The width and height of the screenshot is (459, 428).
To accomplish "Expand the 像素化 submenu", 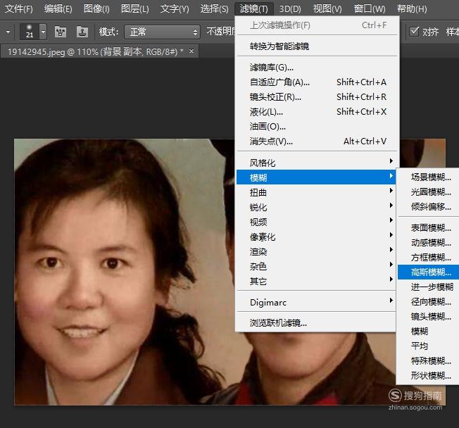I will (316, 237).
